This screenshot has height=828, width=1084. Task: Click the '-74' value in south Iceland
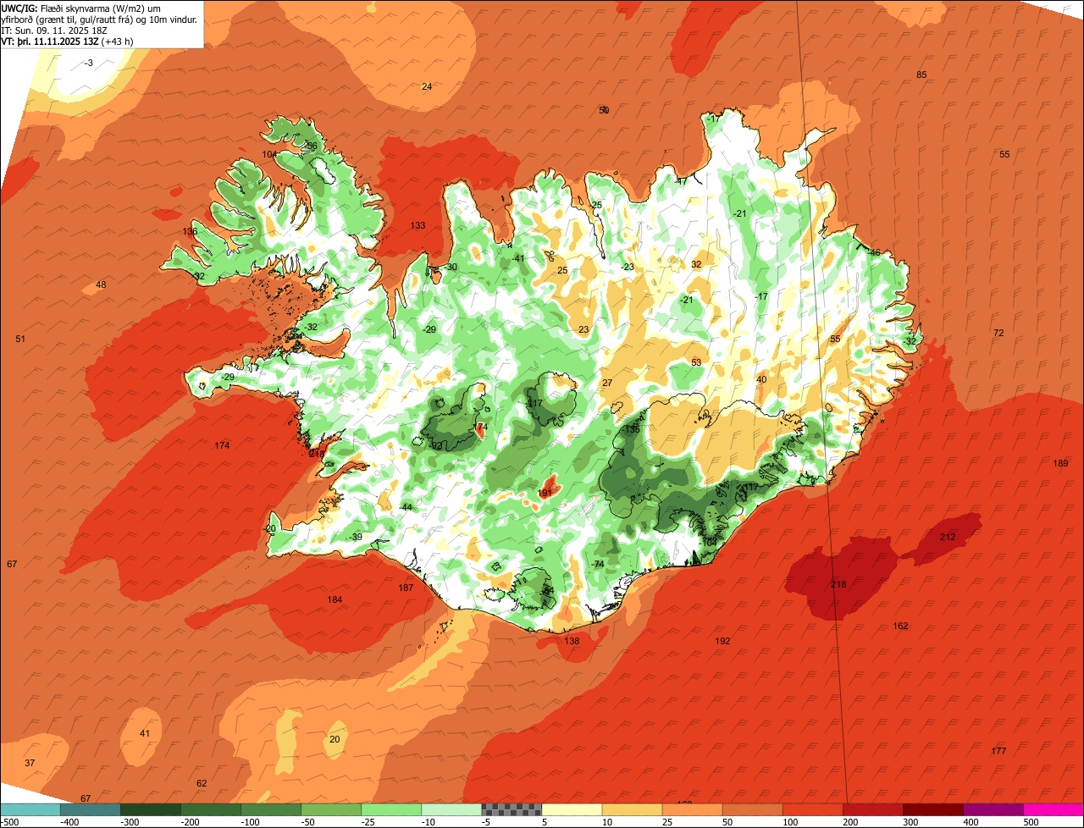tap(597, 564)
